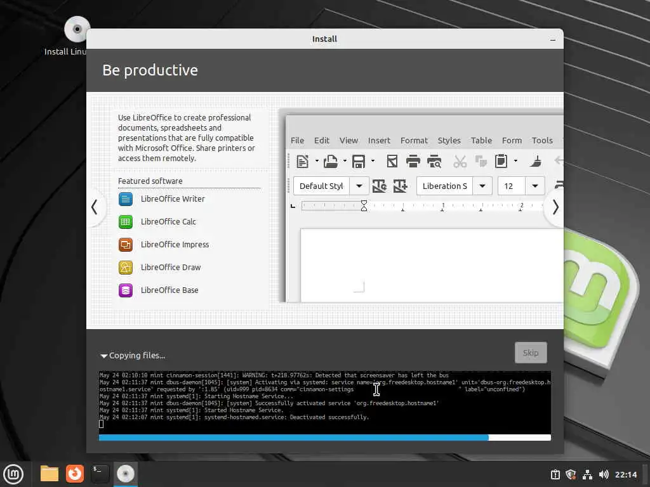This screenshot has height=487, width=650.
Task: Expand the Save dropdown arrow
Action: (x=373, y=161)
